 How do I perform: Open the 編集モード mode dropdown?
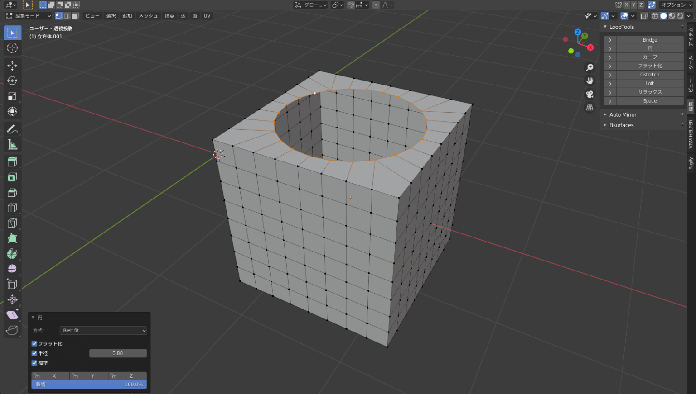point(27,15)
